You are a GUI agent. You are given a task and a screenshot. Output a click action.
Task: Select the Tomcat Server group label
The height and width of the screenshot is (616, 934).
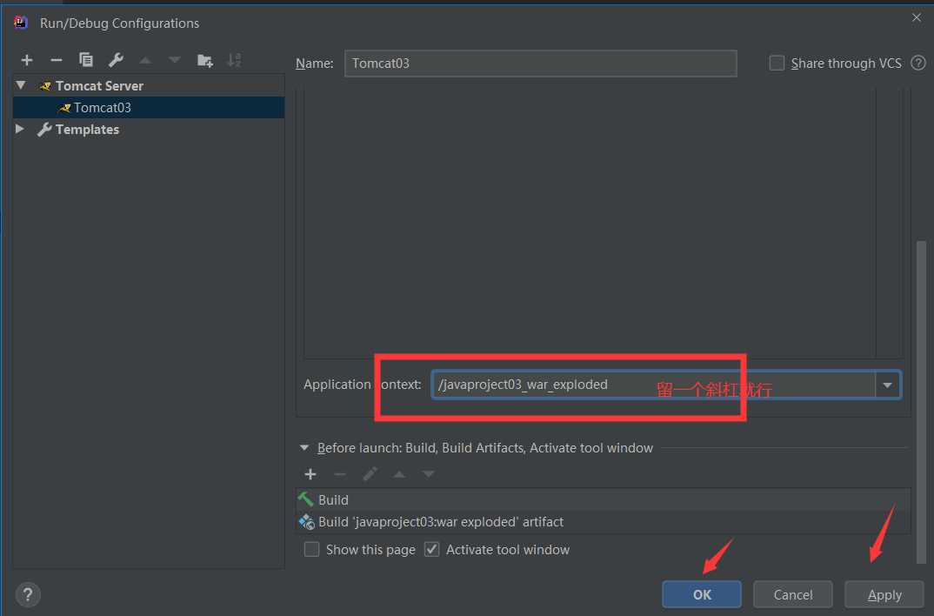pos(99,86)
